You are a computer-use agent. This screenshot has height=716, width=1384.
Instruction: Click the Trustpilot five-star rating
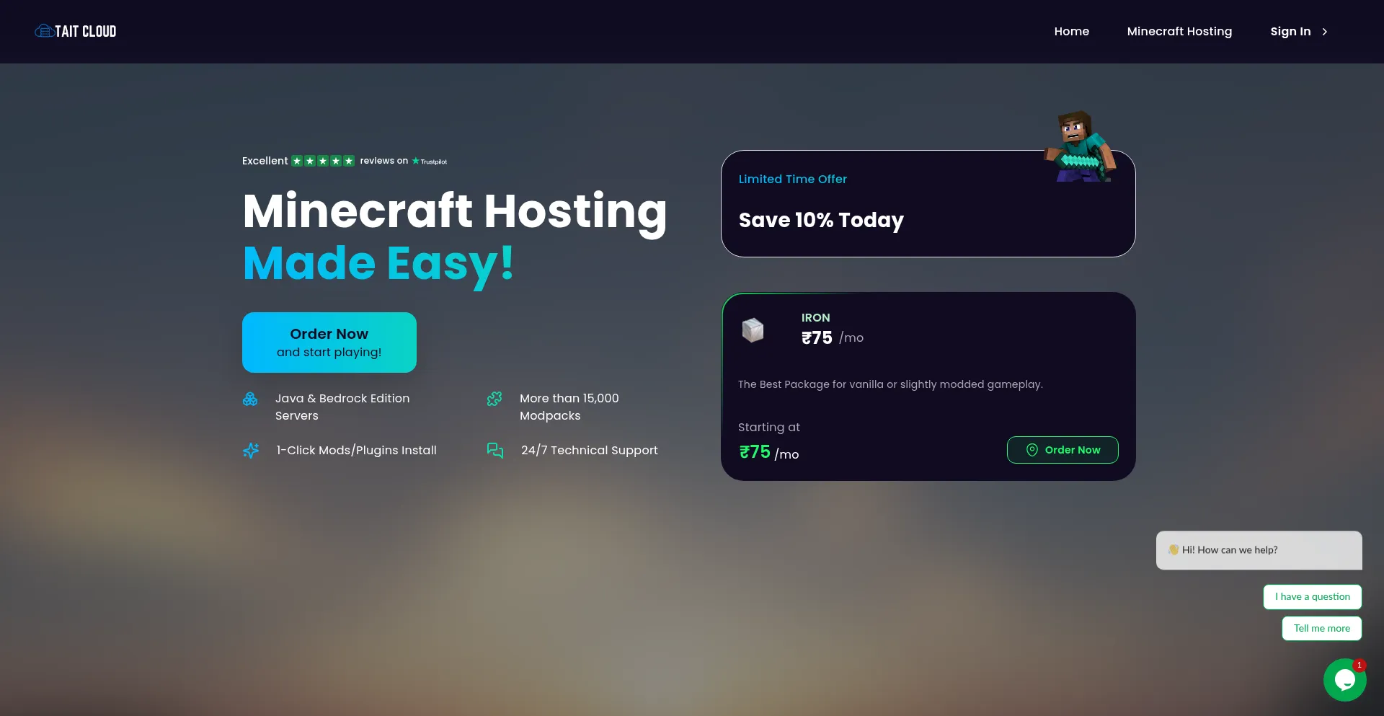click(322, 161)
